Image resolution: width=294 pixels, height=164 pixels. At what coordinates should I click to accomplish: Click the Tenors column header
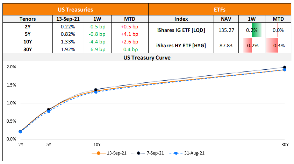point(27,19)
